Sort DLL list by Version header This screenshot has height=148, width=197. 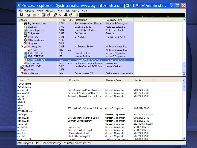click(143, 80)
